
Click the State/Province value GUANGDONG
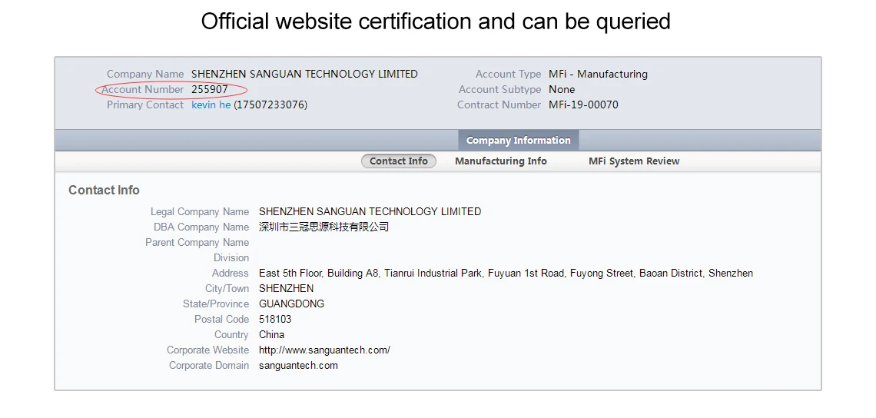(292, 304)
